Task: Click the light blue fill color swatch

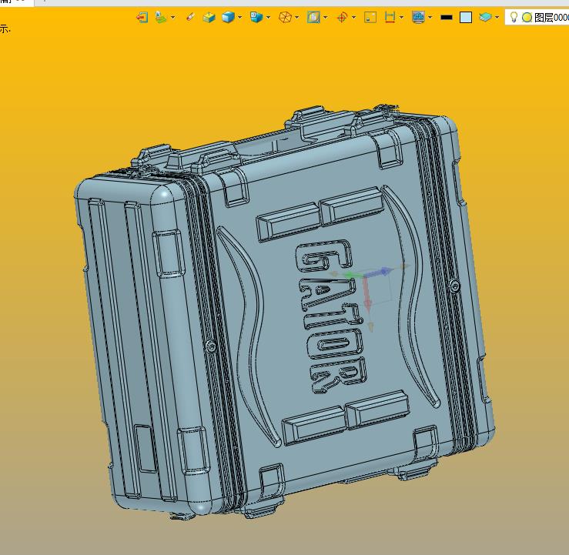Action: pyautogui.click(x=466, y=17)
